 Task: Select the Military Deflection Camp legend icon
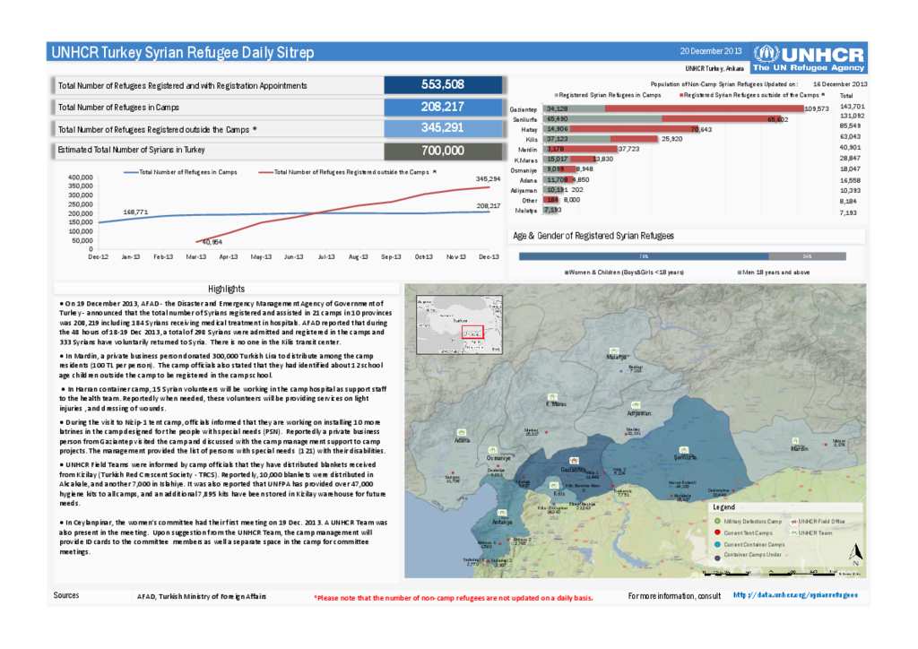(717, 521)
